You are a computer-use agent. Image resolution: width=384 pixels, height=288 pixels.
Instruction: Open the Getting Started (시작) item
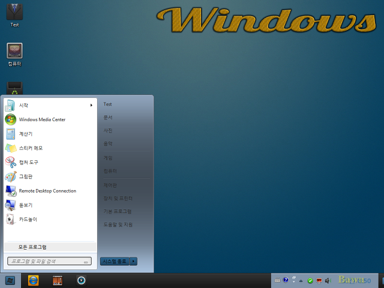tap(50, 106)
